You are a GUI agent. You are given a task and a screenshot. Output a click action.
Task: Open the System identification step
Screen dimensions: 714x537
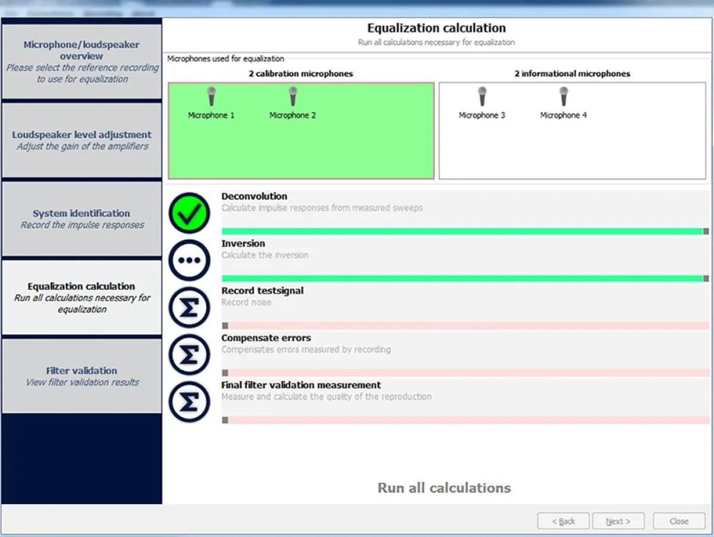81,218
